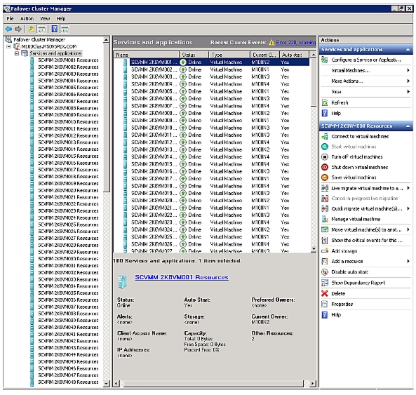Click the Forward arrow toolbar icon
This screenshot has height=395, width=416.
pyautogui.click(x=18, y=29)
